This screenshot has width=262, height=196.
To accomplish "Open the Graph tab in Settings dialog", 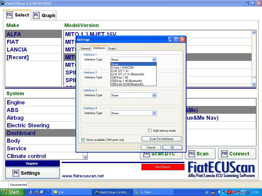I will 112,48.
